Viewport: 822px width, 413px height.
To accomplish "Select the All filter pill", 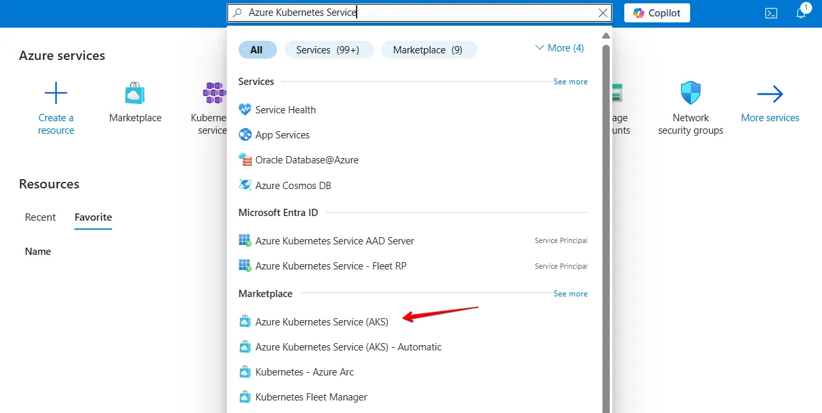I will pos(256,49).
